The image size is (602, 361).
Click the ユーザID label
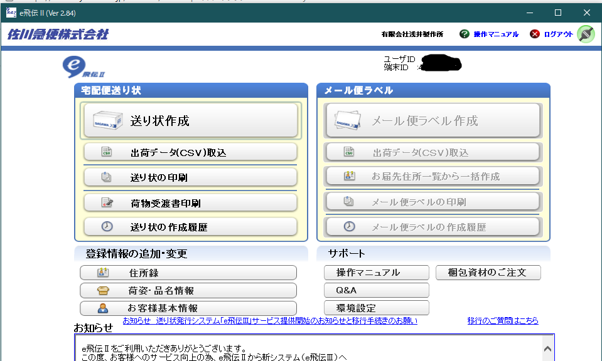point(399,59)
